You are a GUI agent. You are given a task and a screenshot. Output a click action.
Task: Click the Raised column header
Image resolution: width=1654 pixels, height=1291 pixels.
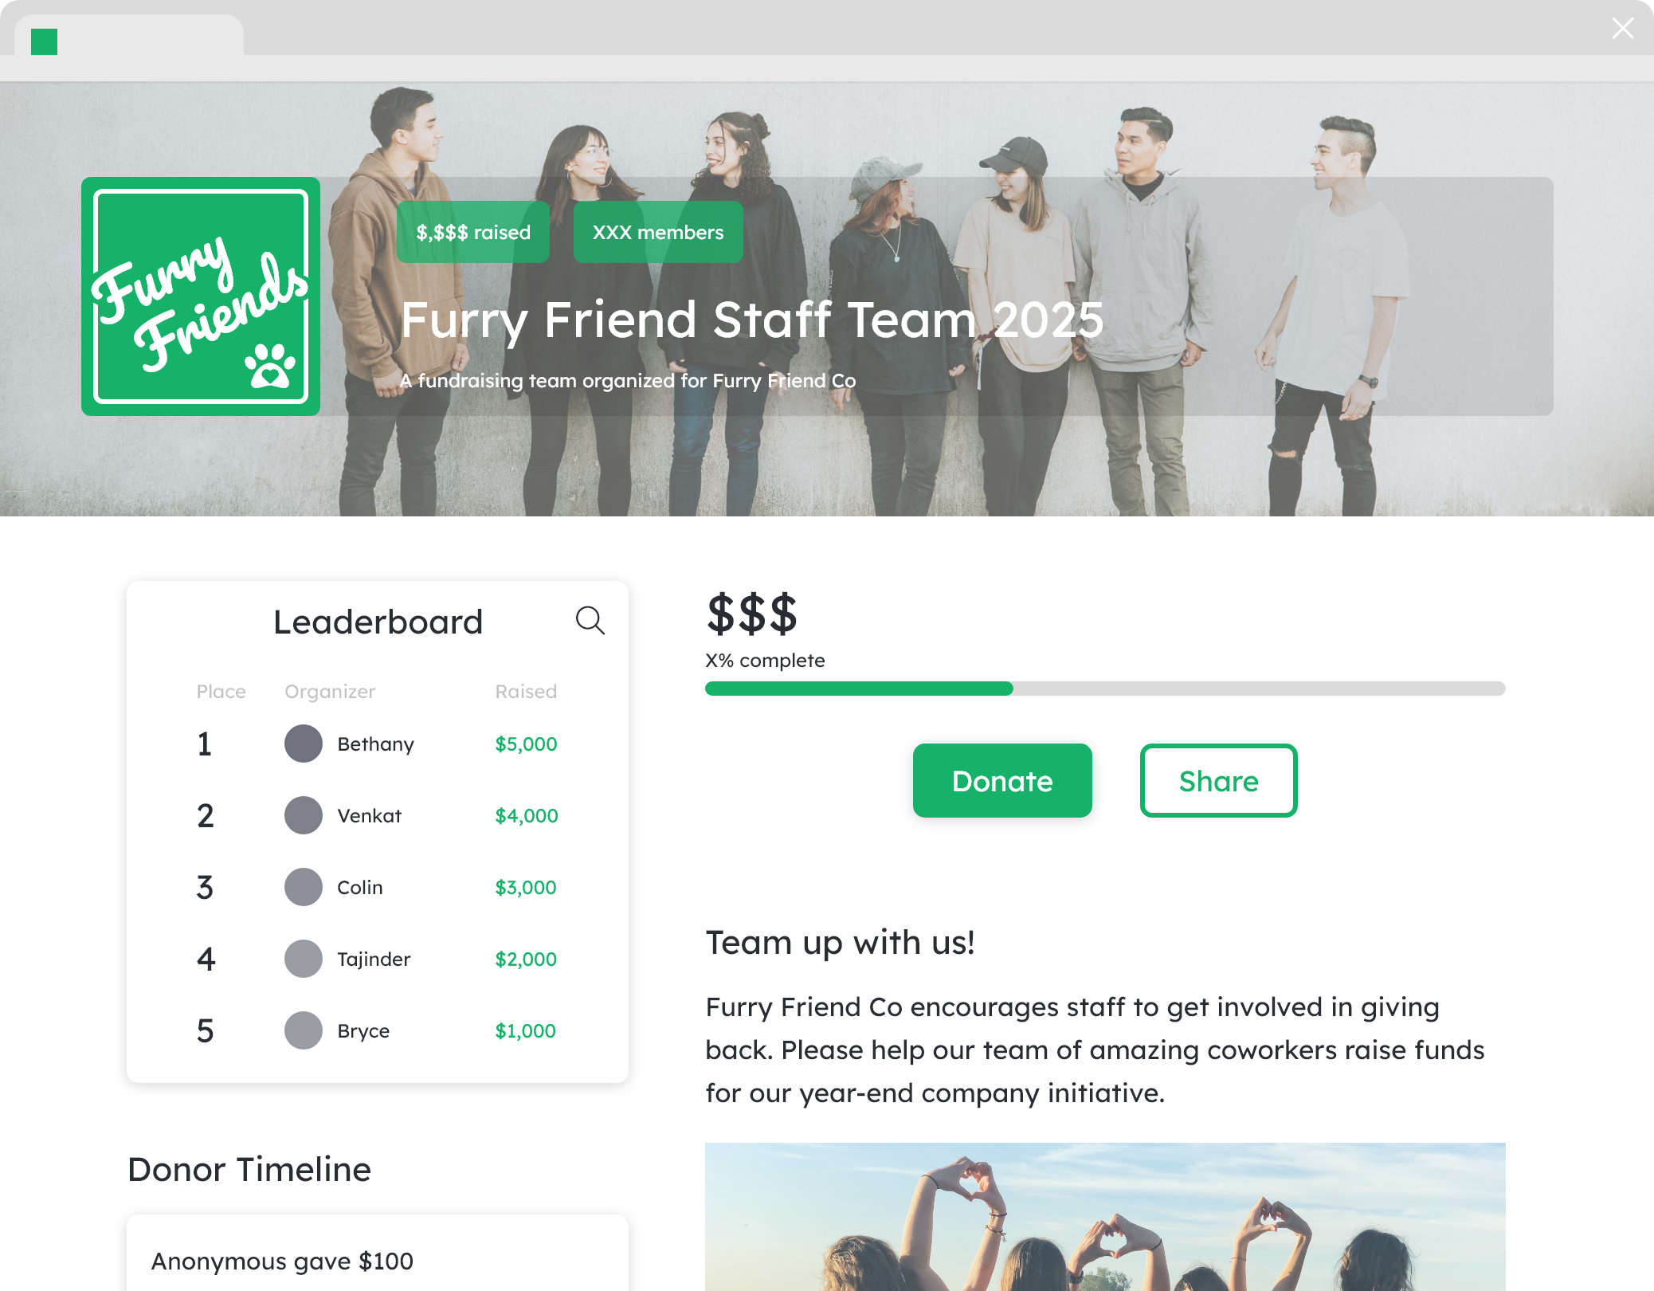(x=526, y=691)
